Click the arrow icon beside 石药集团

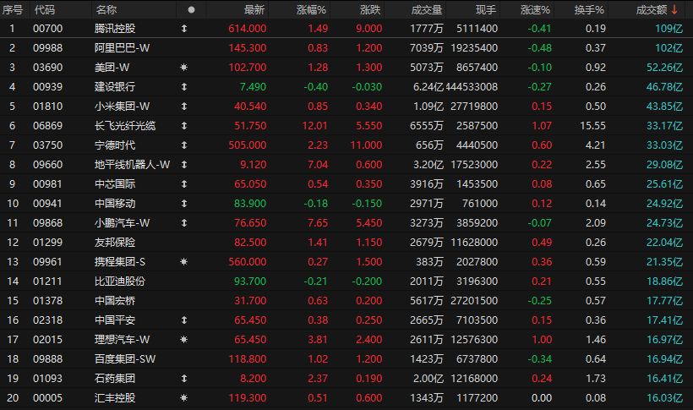click(x=184, y=379)
